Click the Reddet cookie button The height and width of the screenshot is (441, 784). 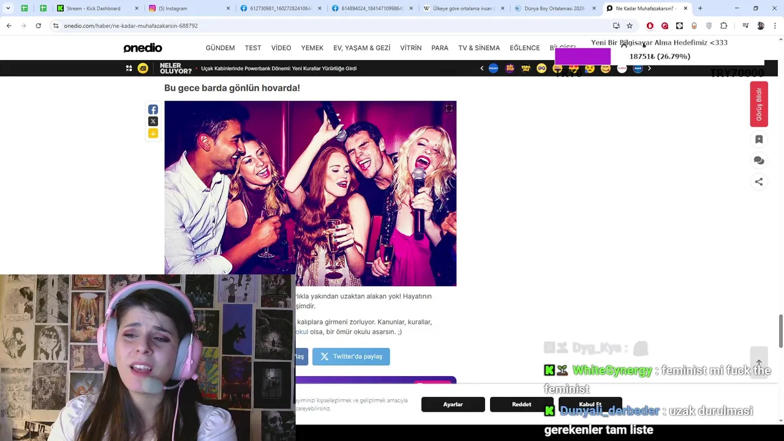point(522,404)
